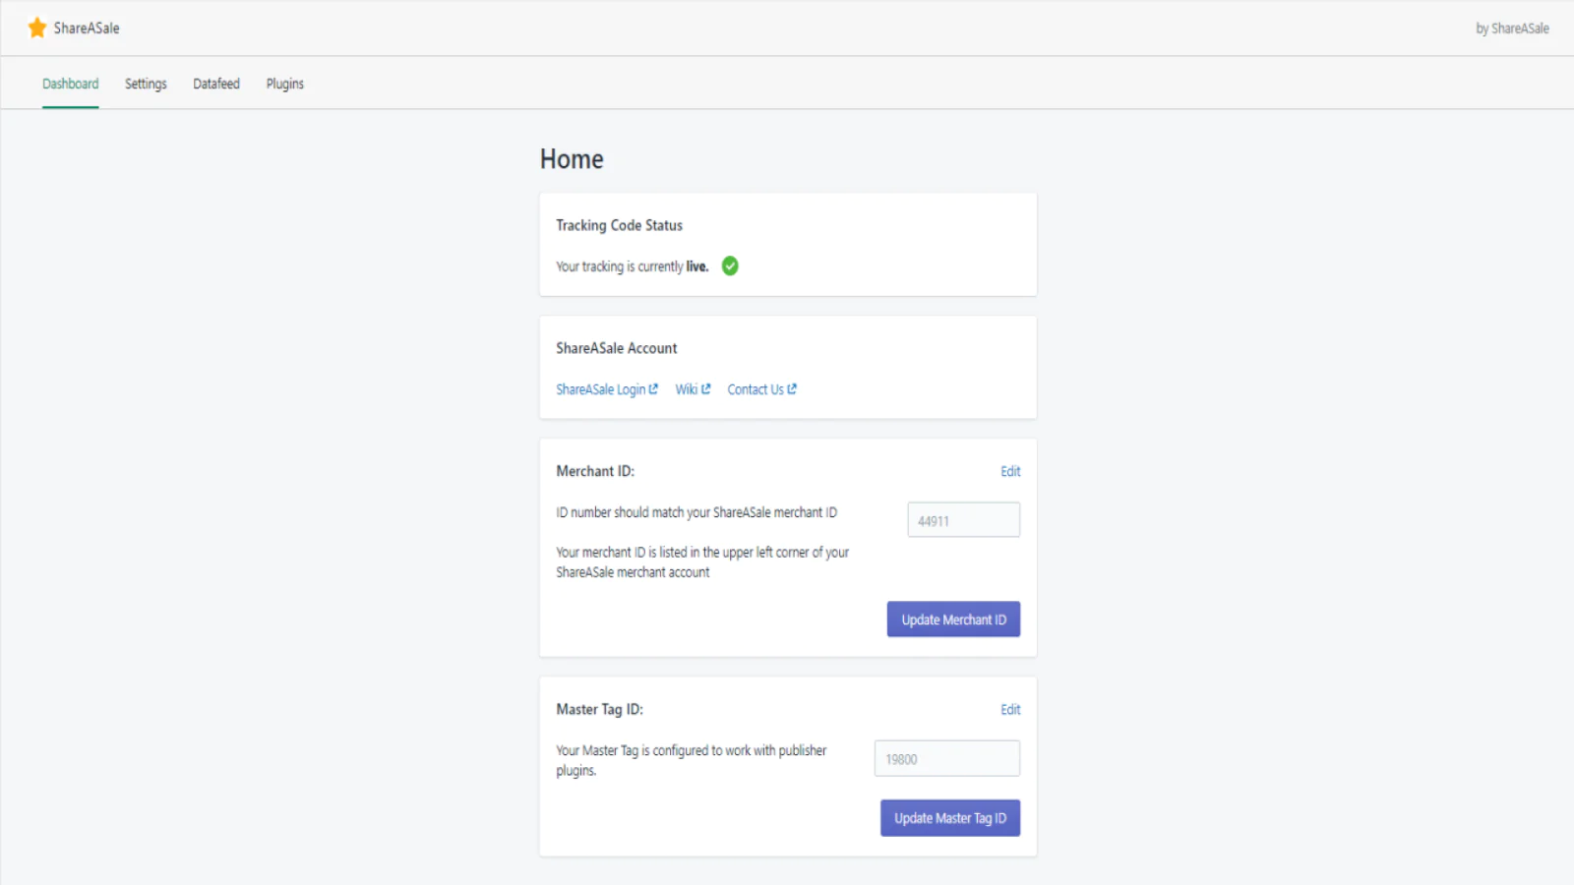Click the 'Tracking Code Status' heading
Viewport: 1574px width, 885px height.
click(619, 225)
